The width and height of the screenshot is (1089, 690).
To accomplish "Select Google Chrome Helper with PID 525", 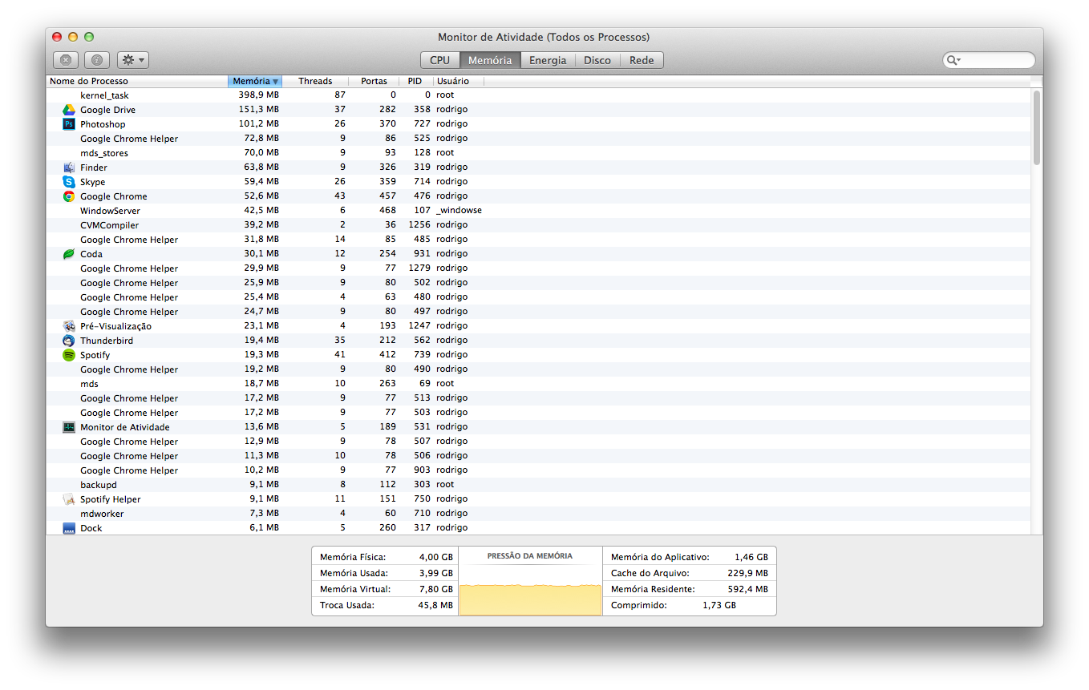I will coord(538,139).
